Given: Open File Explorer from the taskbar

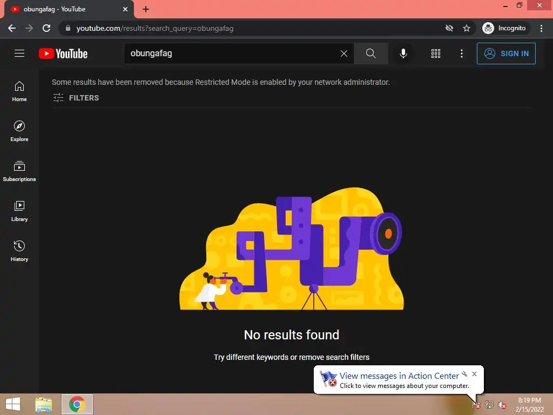Looking at the screenshot, I should 44,404.
